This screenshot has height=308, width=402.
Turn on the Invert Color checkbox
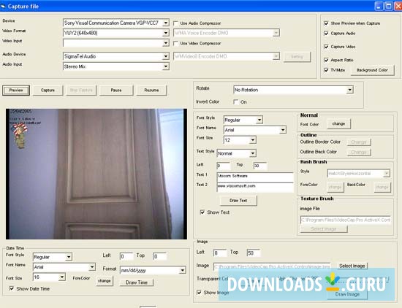(x=235, y=102)
